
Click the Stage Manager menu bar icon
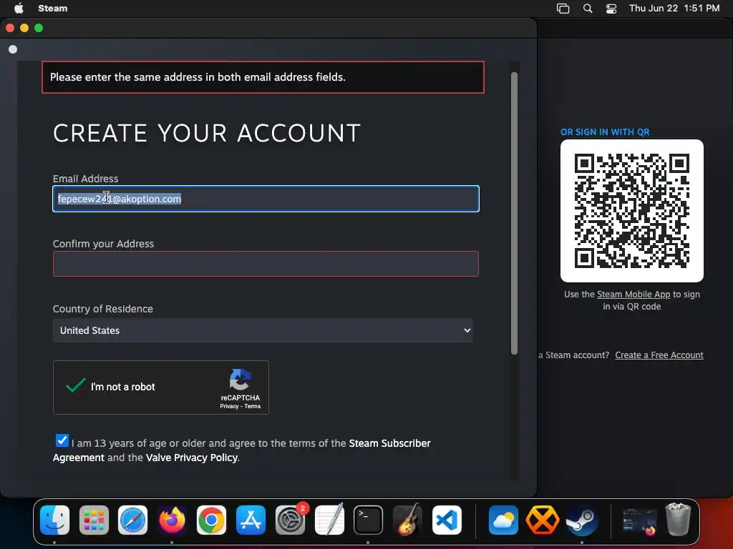563,9
